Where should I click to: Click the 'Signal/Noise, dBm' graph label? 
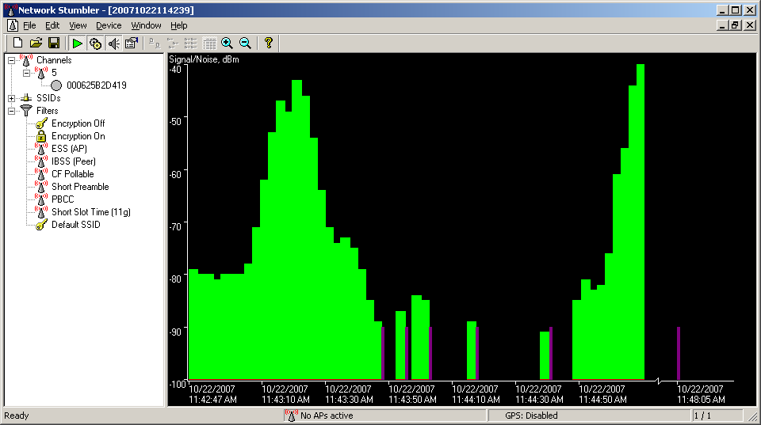(x=204, y=59)
